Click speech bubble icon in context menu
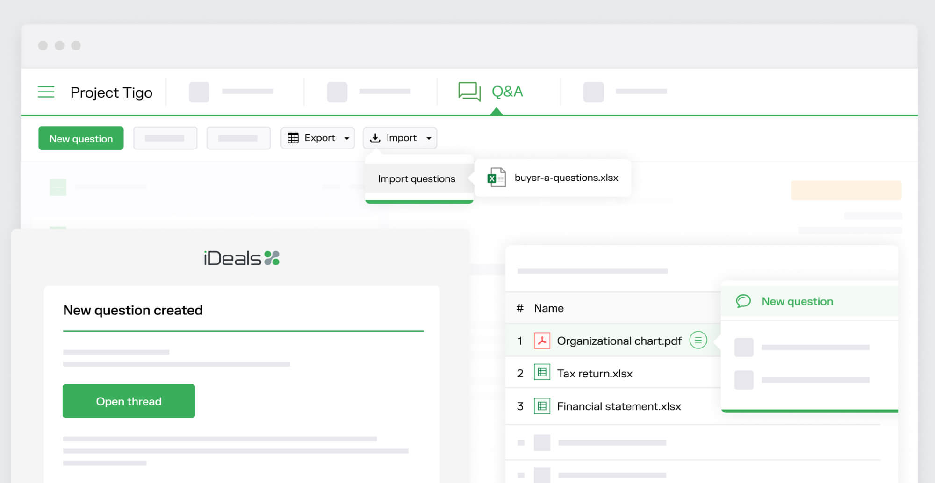Image resolution: width=935 pixels, height=483 pixels. coord(743,301)
